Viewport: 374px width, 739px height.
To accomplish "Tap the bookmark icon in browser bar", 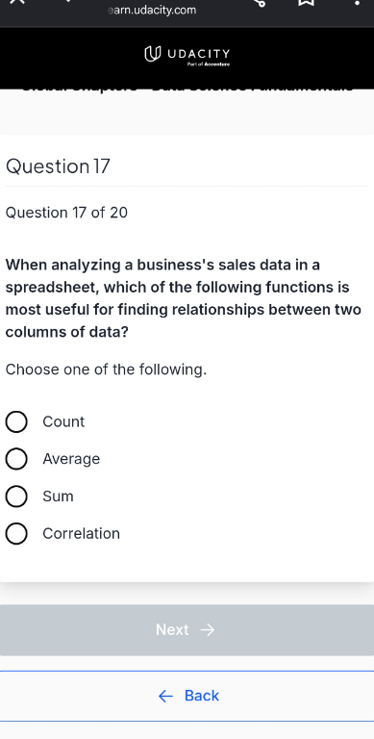I will (x=307, y=2).
